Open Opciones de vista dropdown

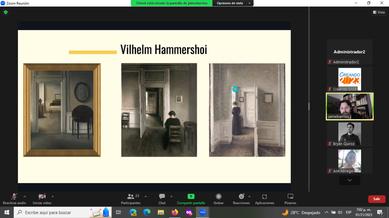point(233,3)
